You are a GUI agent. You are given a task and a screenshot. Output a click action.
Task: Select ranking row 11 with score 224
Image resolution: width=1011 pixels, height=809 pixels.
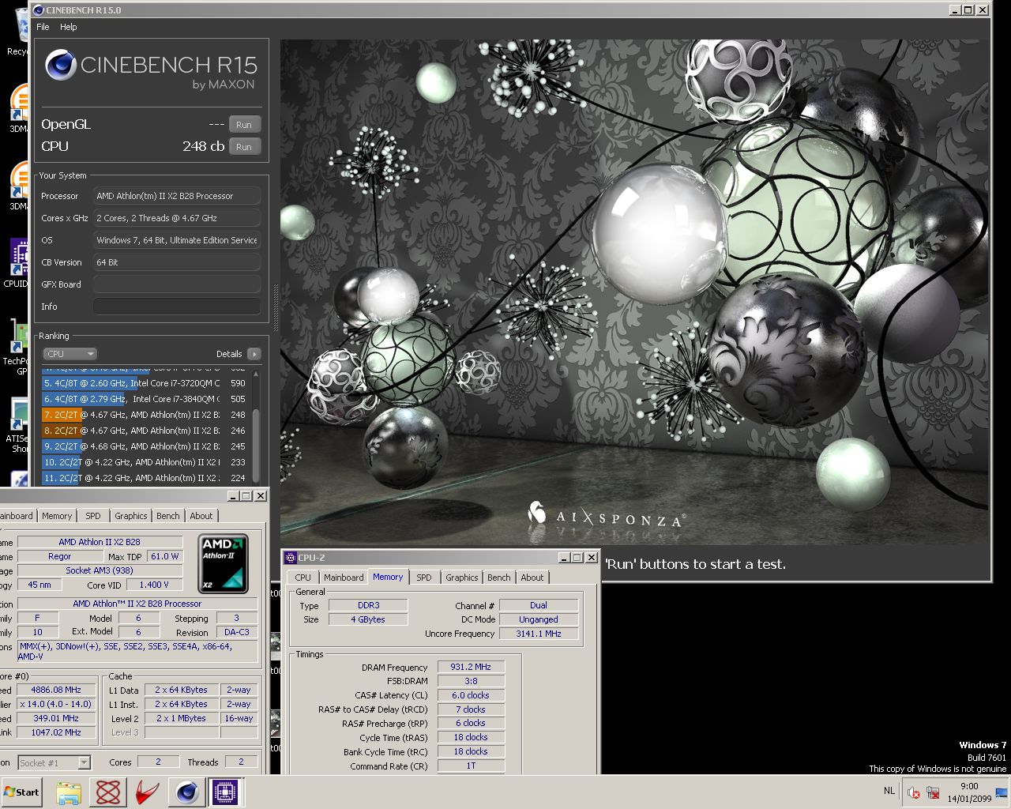tap(145, 478)
